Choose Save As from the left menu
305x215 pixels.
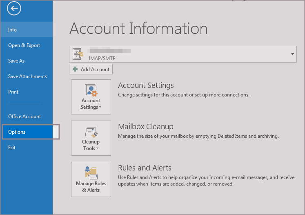(x=16, y=61)
